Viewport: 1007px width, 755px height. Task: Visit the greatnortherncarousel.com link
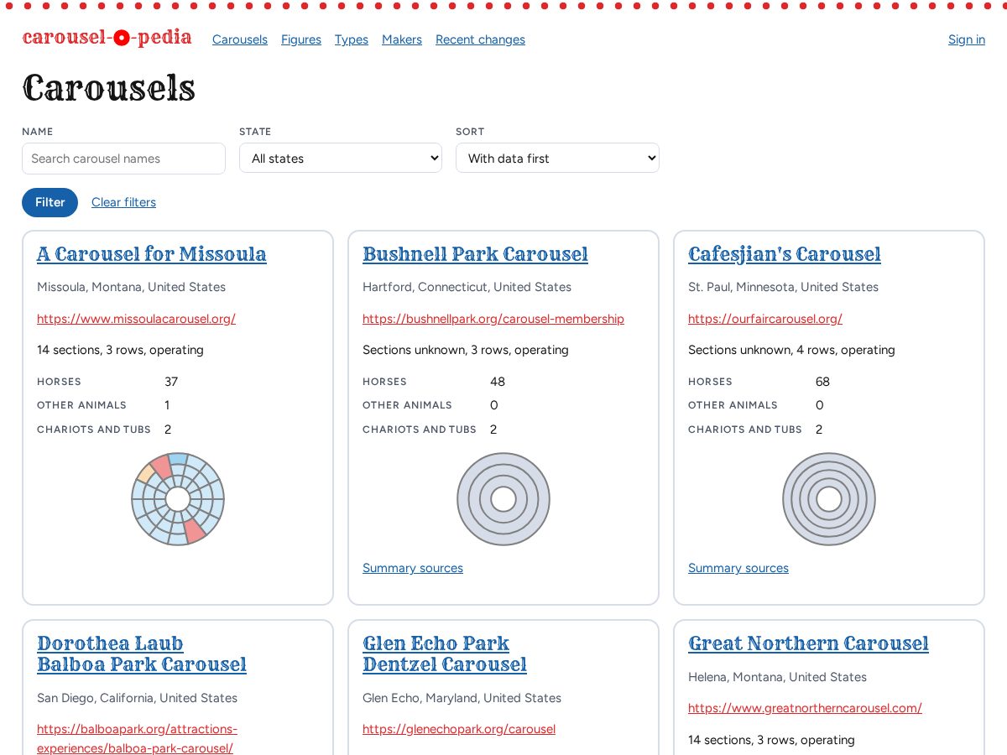pyautogui.click(x=805, y=708)
